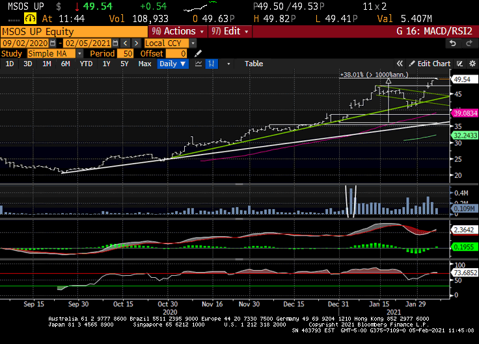Click MACD value label 2.3642

coord(464,230)
